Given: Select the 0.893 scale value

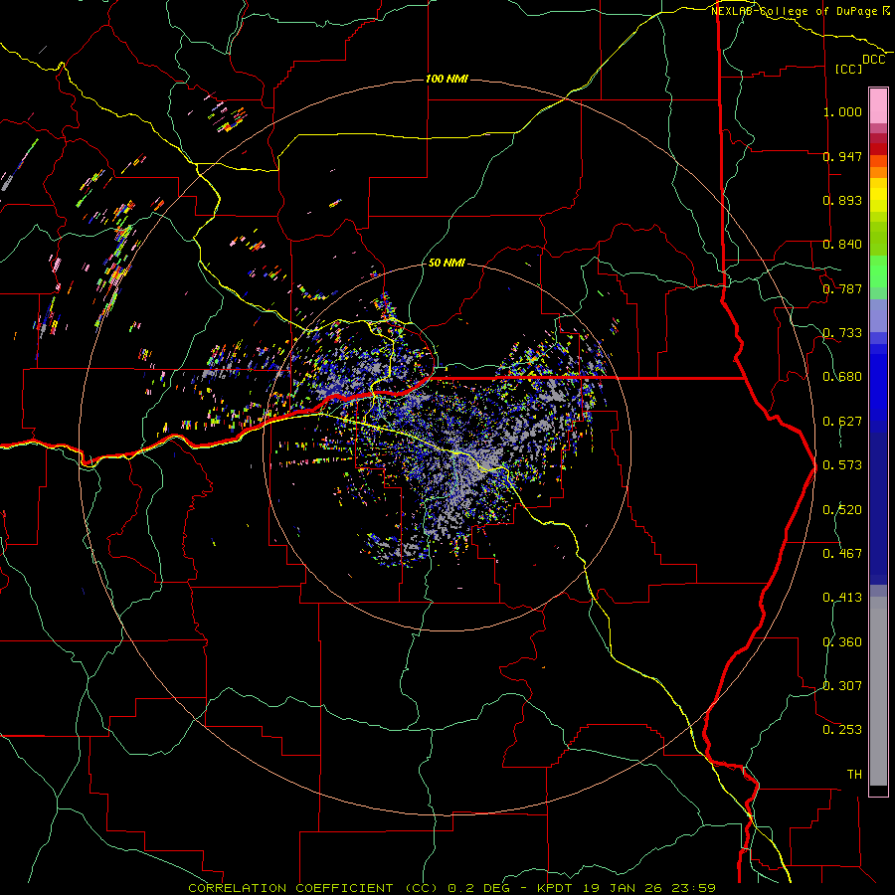Looking at the screenshot, I should click(842, 200).
